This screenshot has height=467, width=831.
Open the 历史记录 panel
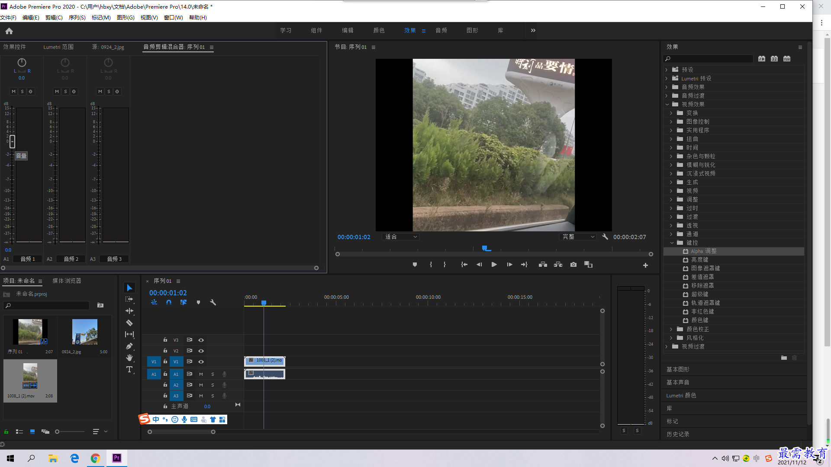678,434
